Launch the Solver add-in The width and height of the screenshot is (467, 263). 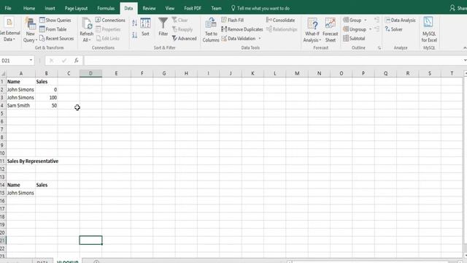(x=394, y=29)
